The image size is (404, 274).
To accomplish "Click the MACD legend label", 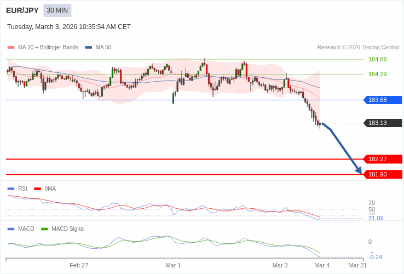I will pos(26,229).
